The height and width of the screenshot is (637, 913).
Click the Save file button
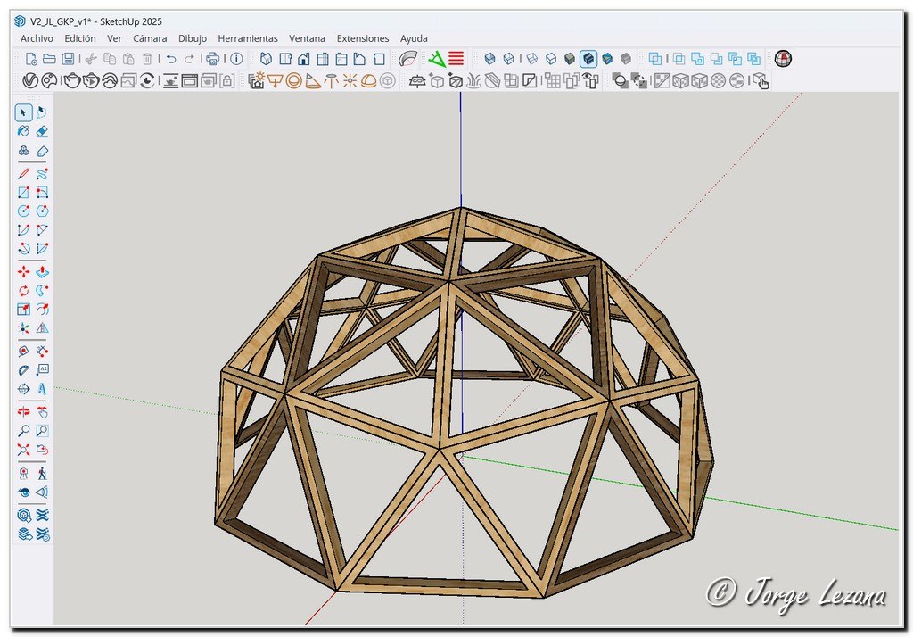[x=68, y=59]
